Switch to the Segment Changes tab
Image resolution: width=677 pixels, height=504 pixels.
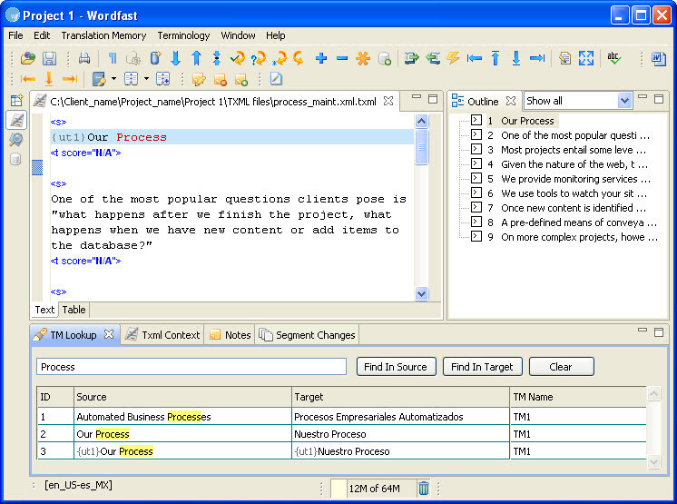307,335
